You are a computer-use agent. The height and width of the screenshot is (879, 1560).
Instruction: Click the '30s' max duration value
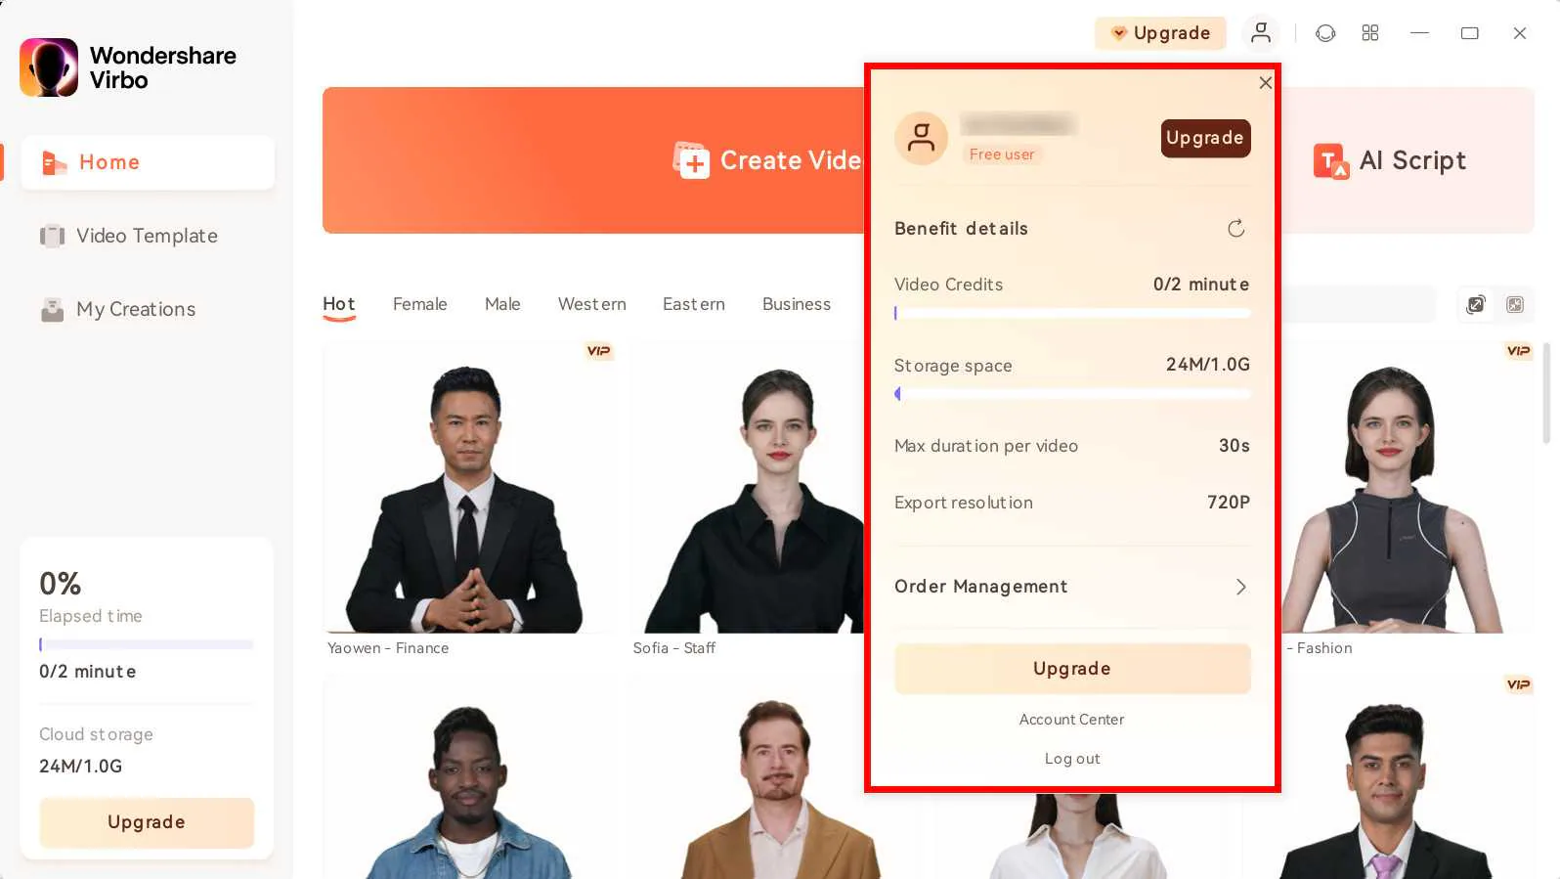[1235, 446]
